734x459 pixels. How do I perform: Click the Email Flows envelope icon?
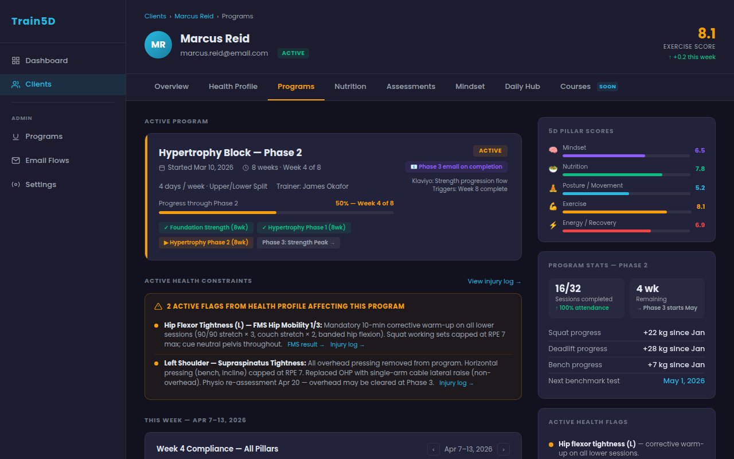coord(16,161)
